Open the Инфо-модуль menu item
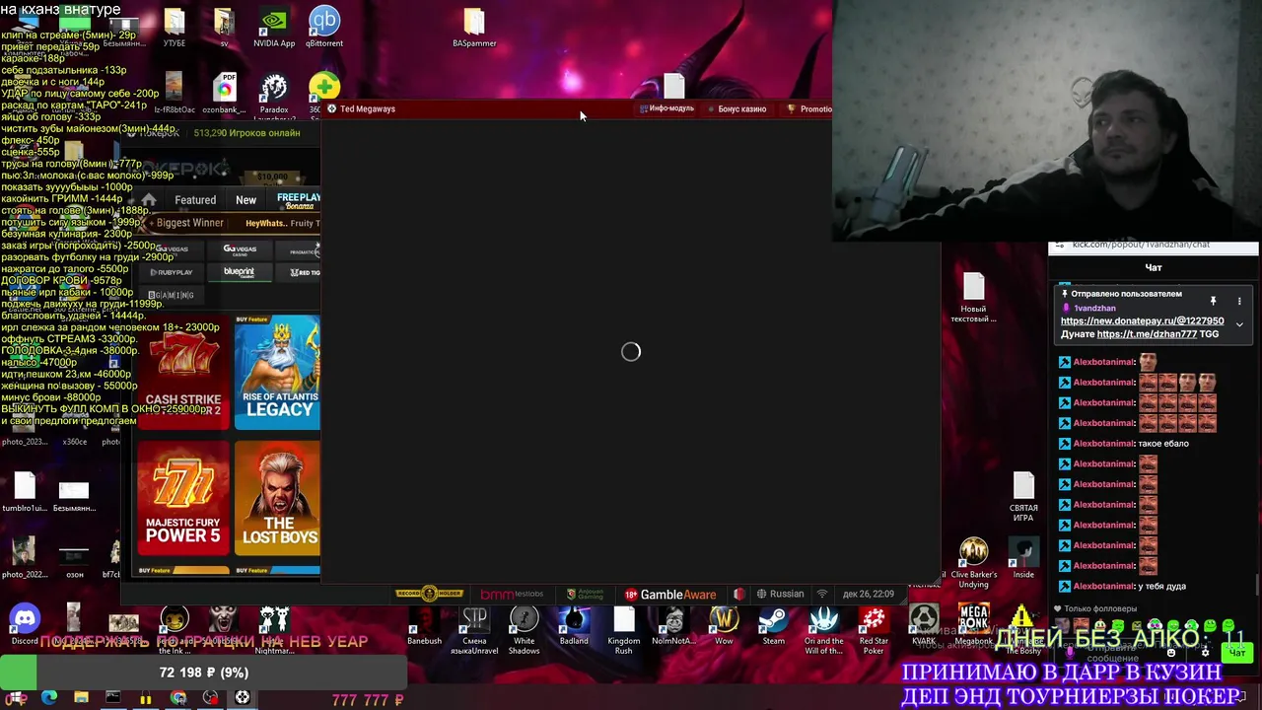Viewport: 1262px width, 710px height. pos(666,108)
